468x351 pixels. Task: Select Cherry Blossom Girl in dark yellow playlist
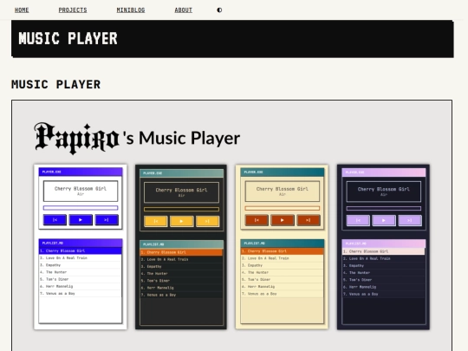181,252
